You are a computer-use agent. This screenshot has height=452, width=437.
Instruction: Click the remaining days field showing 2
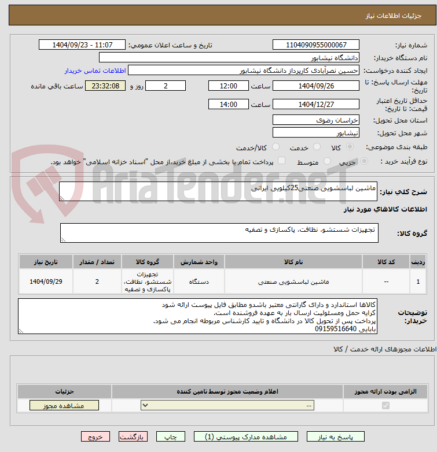coord(166,86)
